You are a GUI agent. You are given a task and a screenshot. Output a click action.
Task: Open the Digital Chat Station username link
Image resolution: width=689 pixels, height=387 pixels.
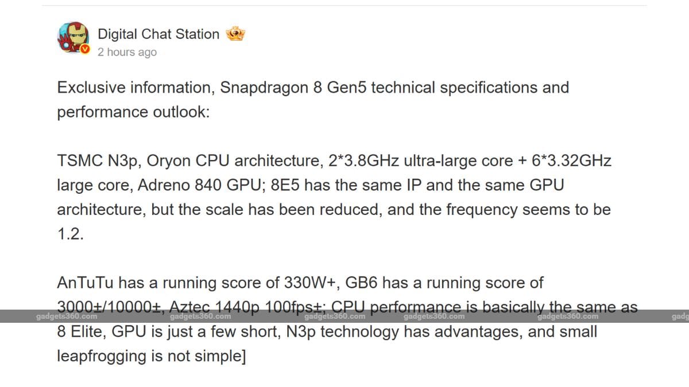[158, 34]
